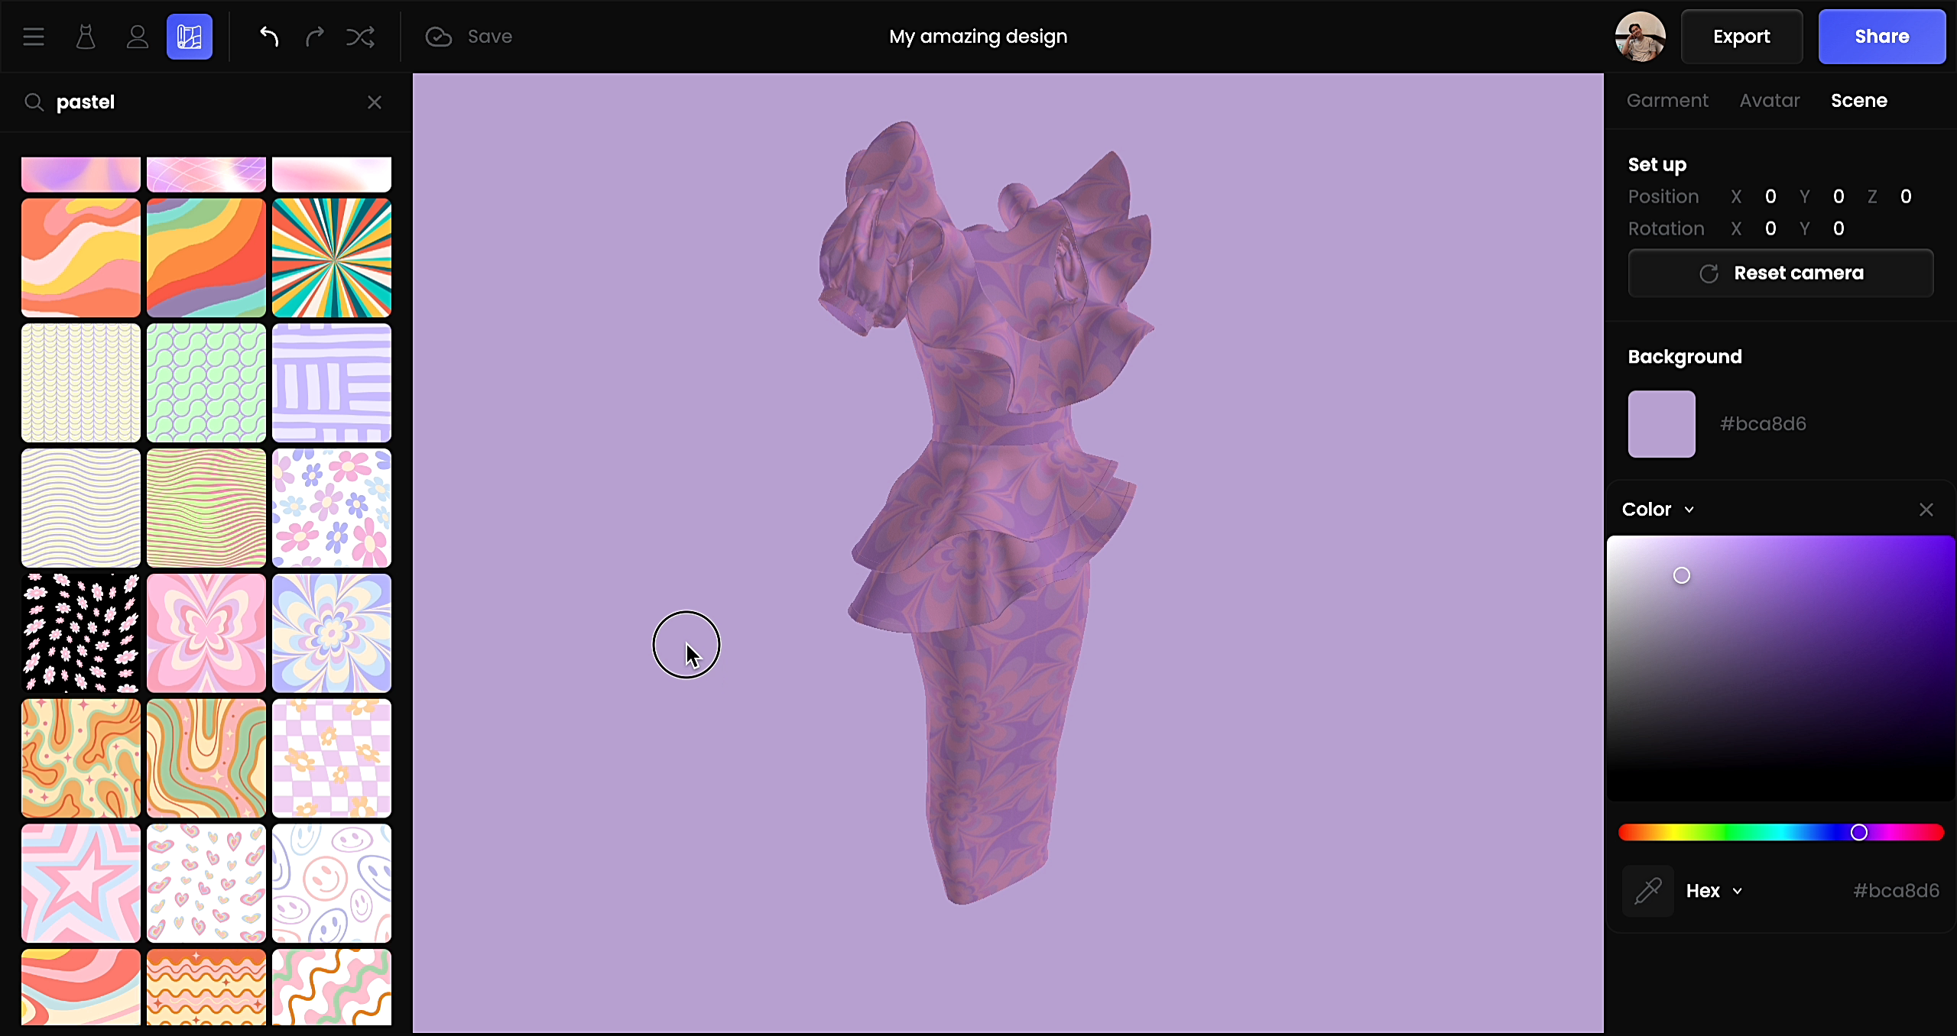Select the green pink distorted lines pattern
This screenshot has width=1957, height=1036.
click(x=206, y=508)
